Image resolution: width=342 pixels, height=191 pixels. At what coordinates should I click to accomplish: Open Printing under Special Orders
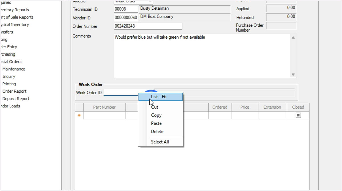click(9, 84)
